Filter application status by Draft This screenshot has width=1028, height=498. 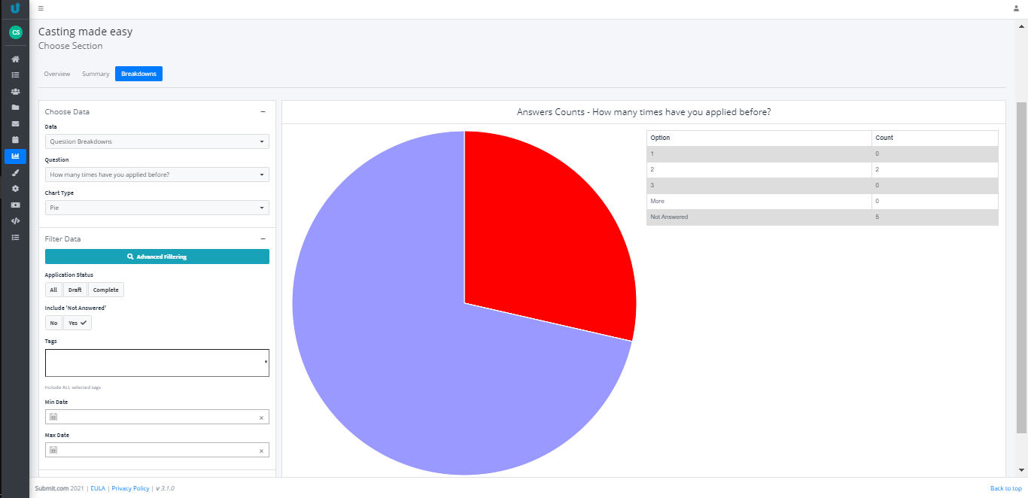tap(75, 290)
